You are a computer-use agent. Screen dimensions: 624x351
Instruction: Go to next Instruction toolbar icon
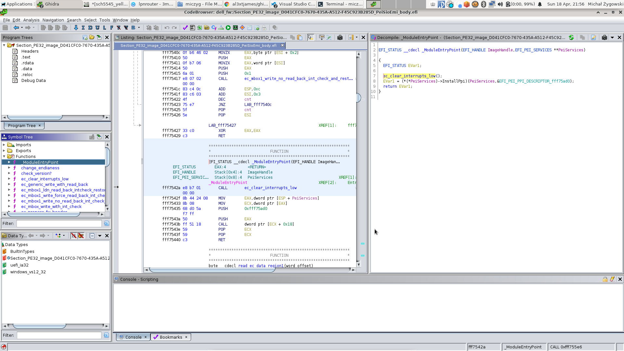(83, 28)
